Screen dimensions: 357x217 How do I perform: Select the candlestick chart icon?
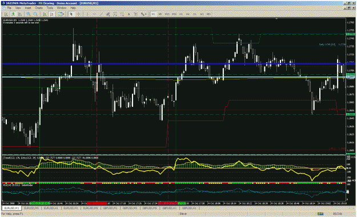point(13,14)
